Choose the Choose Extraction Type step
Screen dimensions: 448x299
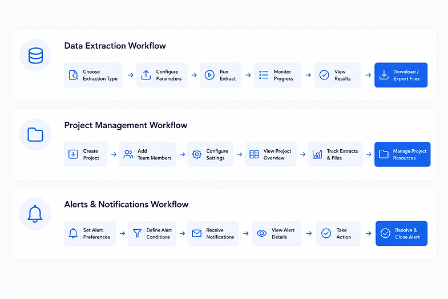point(94,75)
